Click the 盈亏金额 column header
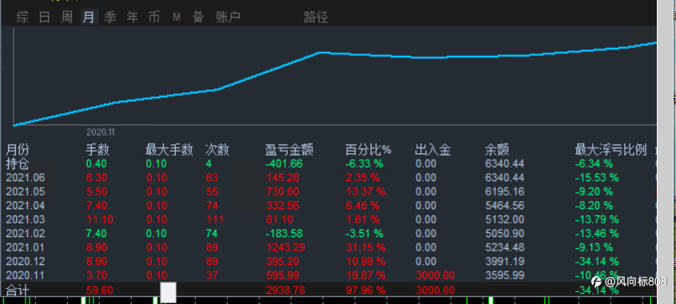The image size is (676, 304). pyautogui.click(x=288, y=150)
